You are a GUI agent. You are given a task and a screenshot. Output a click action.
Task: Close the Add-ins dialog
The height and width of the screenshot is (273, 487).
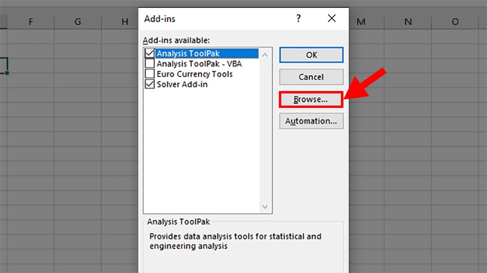(x=332, y=19)
